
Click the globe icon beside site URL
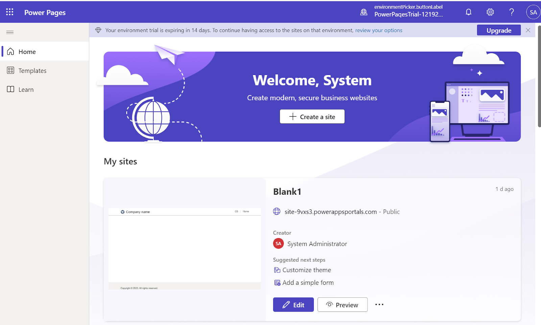coord(277,211)
